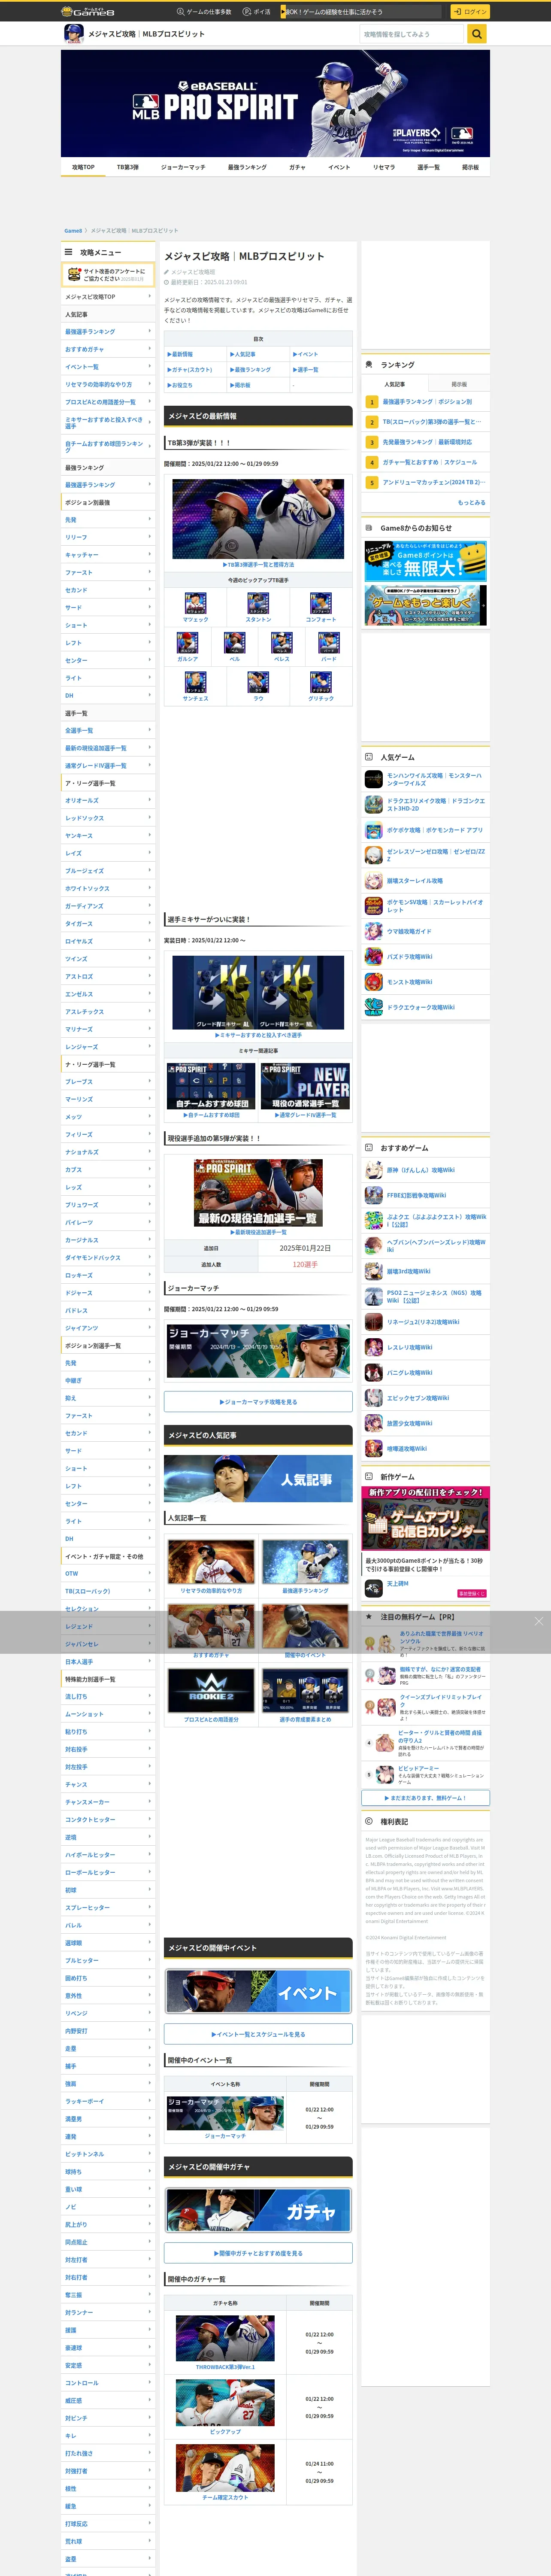Expand the ブルージェイズ sidebar row arrow
Image resolution: width=551 pixels, height=2576 pixels.
[150, 870]
